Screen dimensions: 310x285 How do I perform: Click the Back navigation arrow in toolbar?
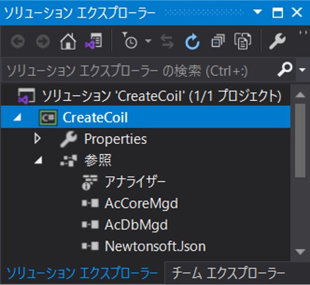tap(18, 41)
